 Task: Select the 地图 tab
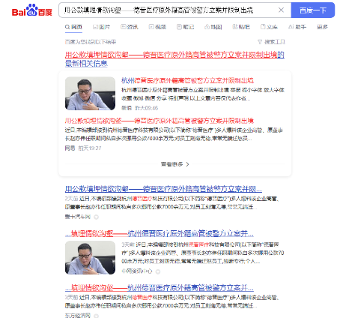click(x=213, y=27)
